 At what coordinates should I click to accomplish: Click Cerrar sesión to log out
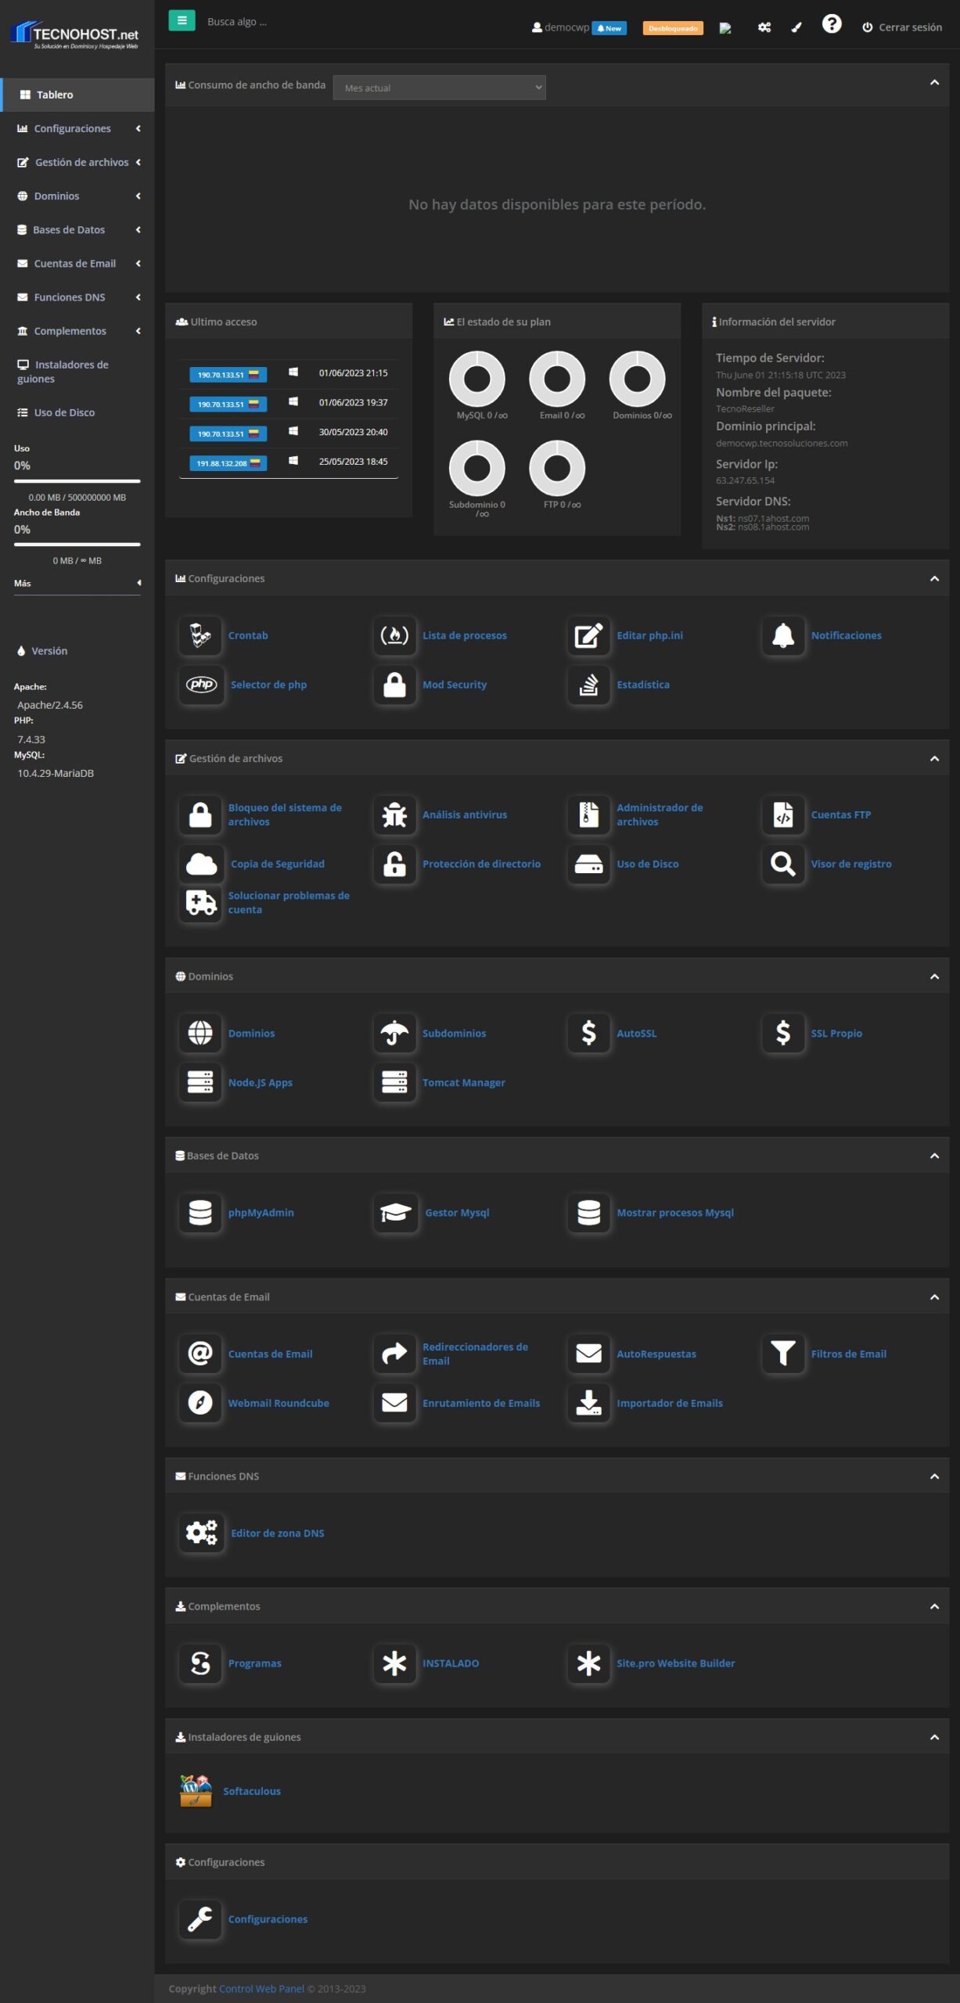click(x=902, y=27)
